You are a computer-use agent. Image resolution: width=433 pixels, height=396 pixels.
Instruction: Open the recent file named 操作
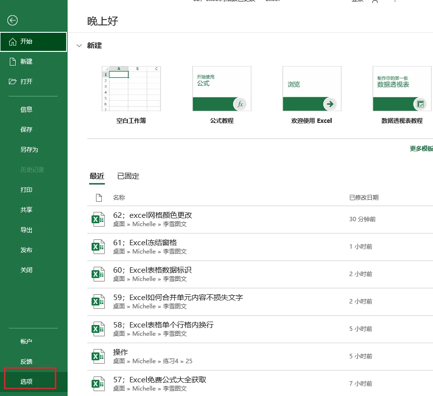pyautogui.click(x=260, y=356)
